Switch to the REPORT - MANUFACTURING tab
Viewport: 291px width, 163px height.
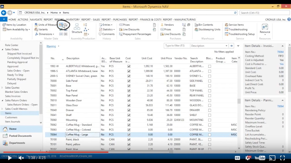(179, 19)
